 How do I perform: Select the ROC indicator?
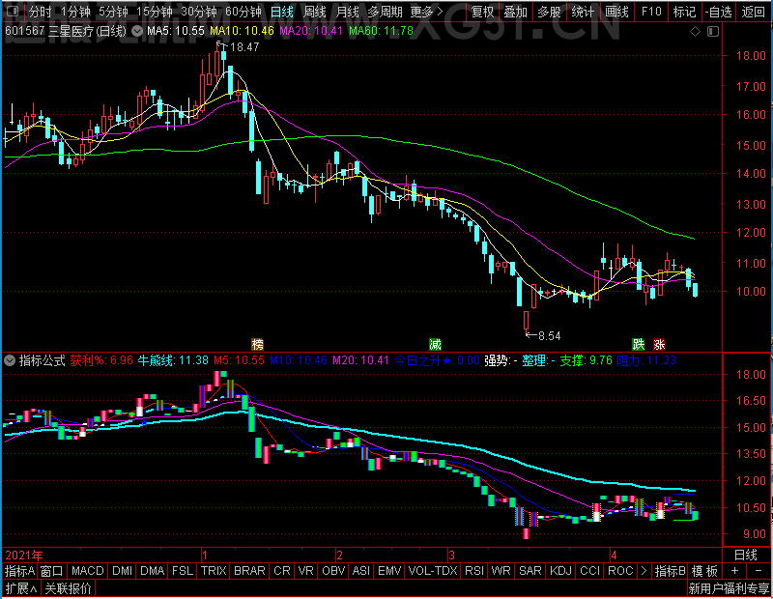pos(620,570)
